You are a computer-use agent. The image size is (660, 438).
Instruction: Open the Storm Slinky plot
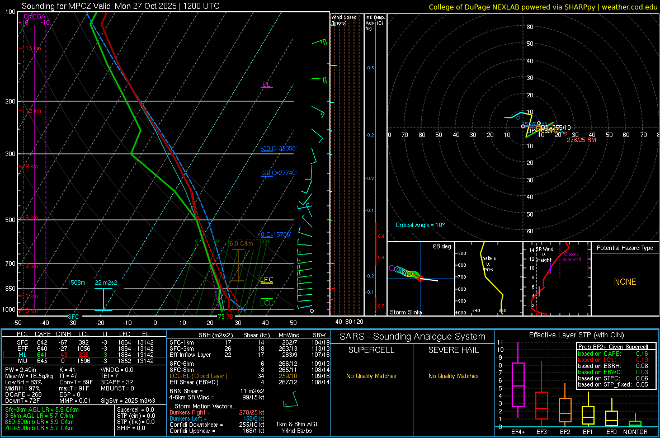[x=421, y=279]
